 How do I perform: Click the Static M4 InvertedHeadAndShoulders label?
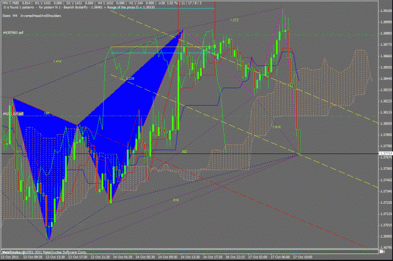click(x=31, y=16)
